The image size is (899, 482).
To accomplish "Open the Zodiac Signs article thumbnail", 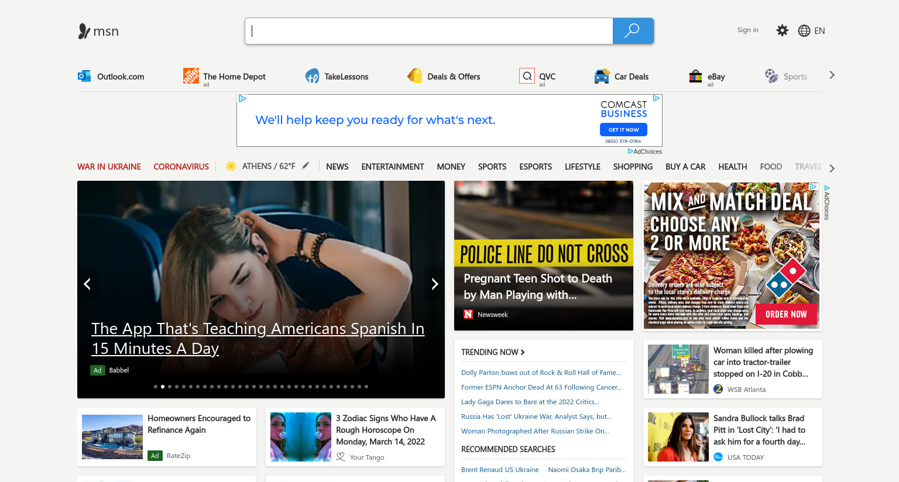I will pyautogui.click(x=301, y=437).
